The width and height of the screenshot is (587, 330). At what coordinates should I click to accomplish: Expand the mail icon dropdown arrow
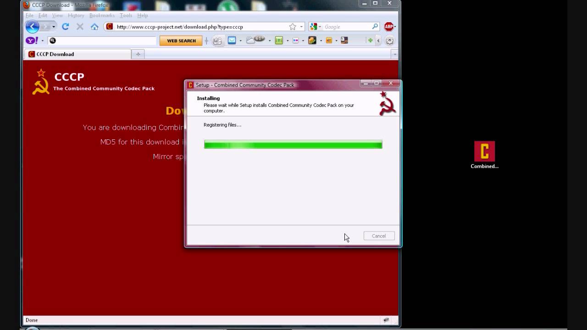[x=240, y=41]
